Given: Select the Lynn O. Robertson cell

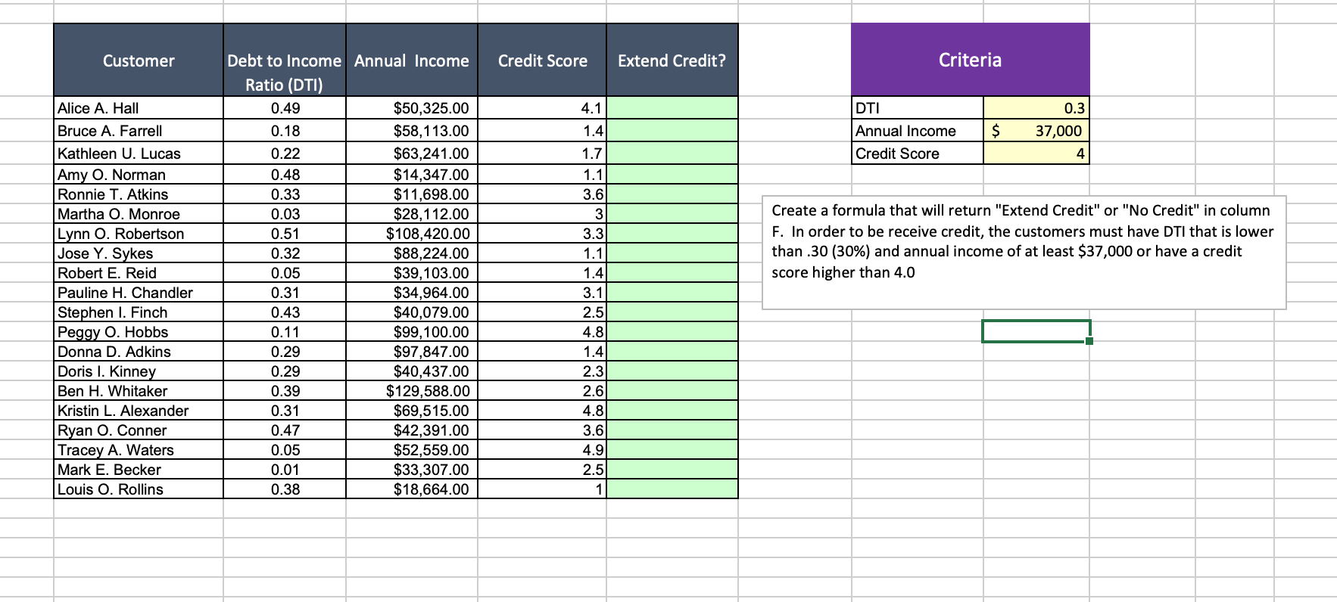Looking at the screenshot, I should coord(139,234).
